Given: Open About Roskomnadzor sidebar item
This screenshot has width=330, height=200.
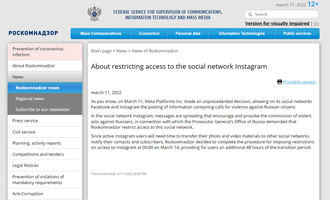Looking at the screenshot, I should [45, 66].
